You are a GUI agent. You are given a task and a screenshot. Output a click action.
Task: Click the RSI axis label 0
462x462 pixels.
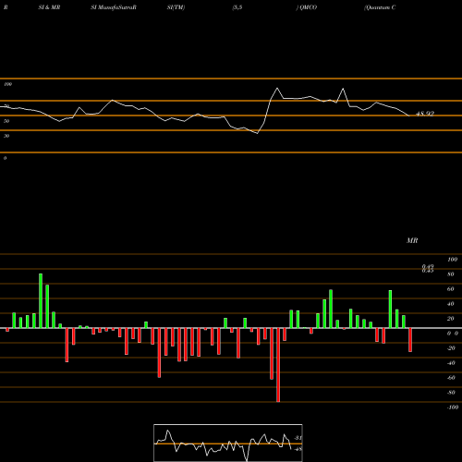(5, 158)
